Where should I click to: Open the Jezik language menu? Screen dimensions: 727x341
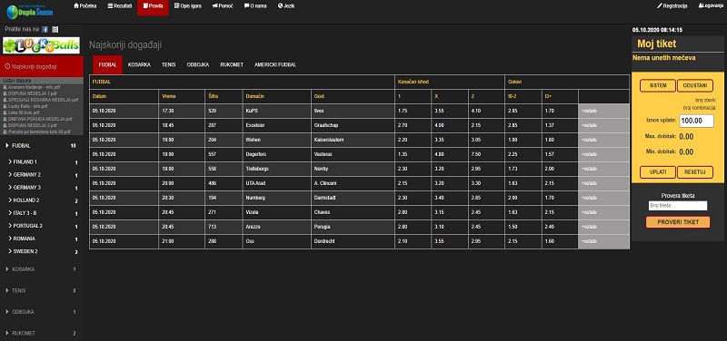point(286,6)
